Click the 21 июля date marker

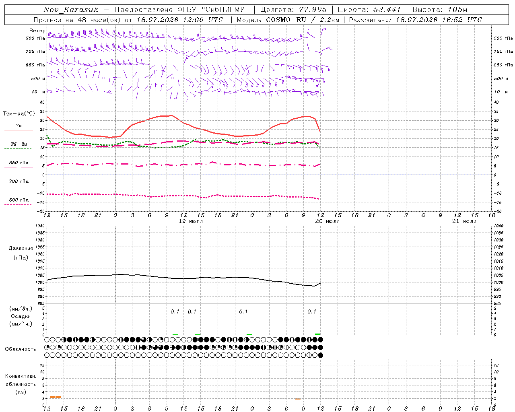(464, 221)
